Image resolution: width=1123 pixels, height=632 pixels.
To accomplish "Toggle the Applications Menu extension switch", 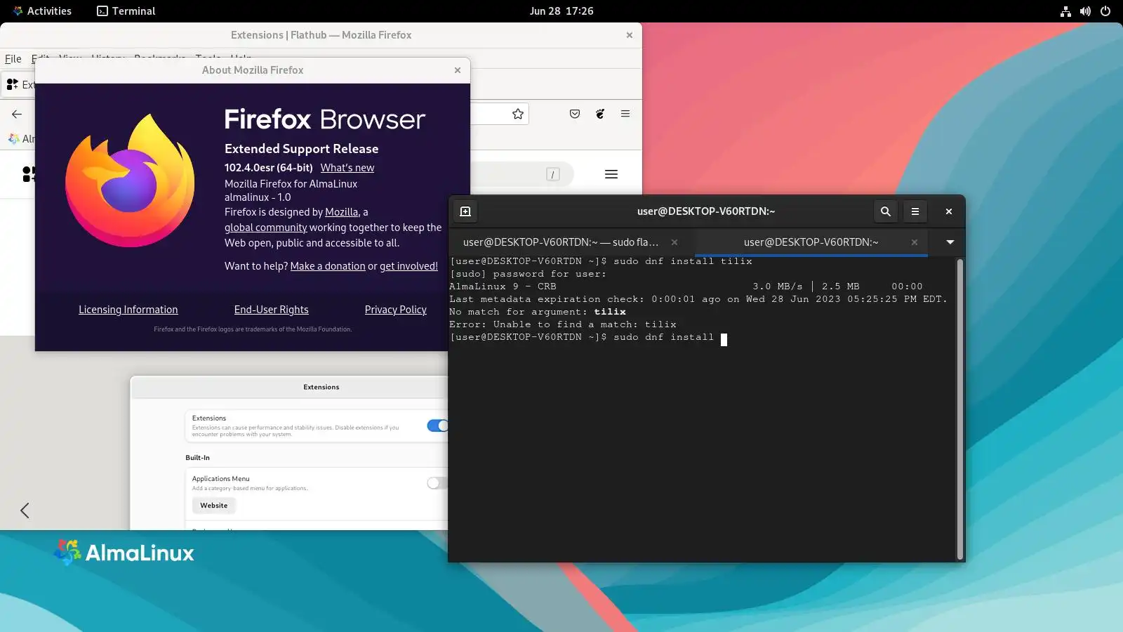I will 437,483.
